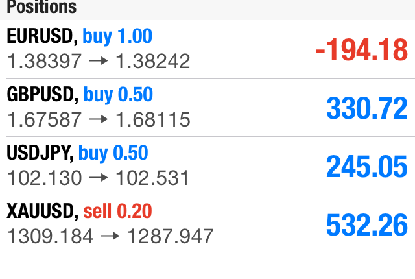415x279 pixels.
Task: Click the EURUSD loss value -194.18
Action: tap(361, 50)
